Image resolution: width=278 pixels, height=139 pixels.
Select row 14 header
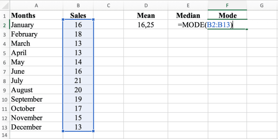5,135
